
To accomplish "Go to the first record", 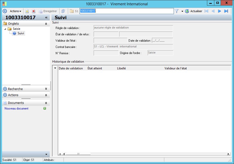I will pyautogui.click(x=206, y=11).
